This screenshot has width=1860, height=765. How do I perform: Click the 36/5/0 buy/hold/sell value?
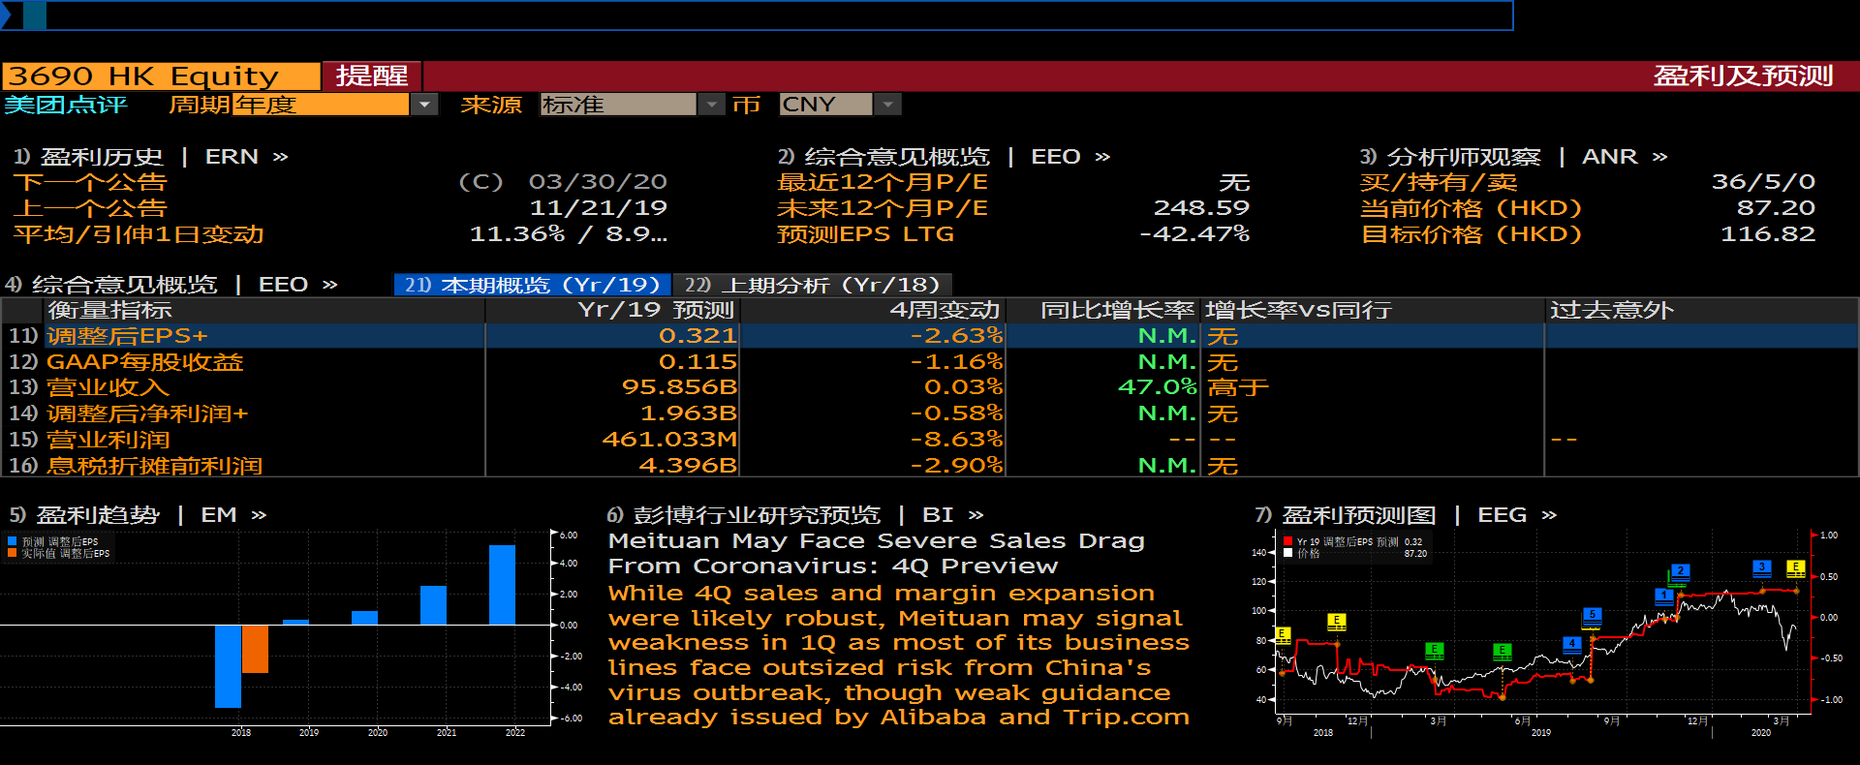[x=1763, y=182]
